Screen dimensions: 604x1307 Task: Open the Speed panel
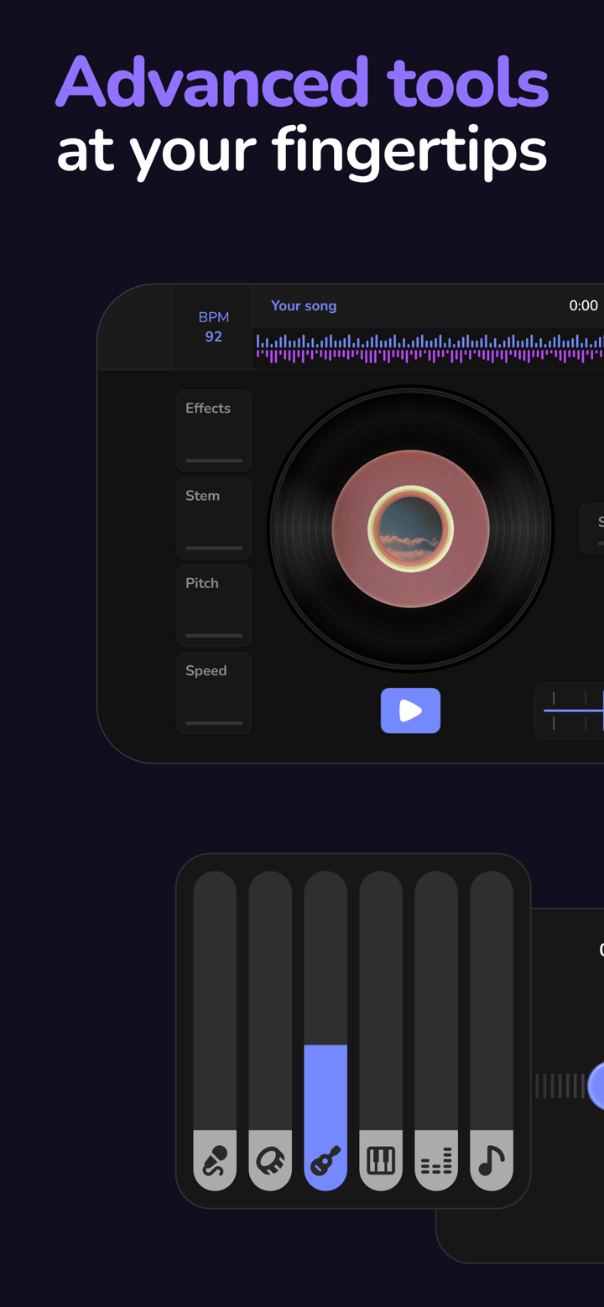[x=214, y=693]
